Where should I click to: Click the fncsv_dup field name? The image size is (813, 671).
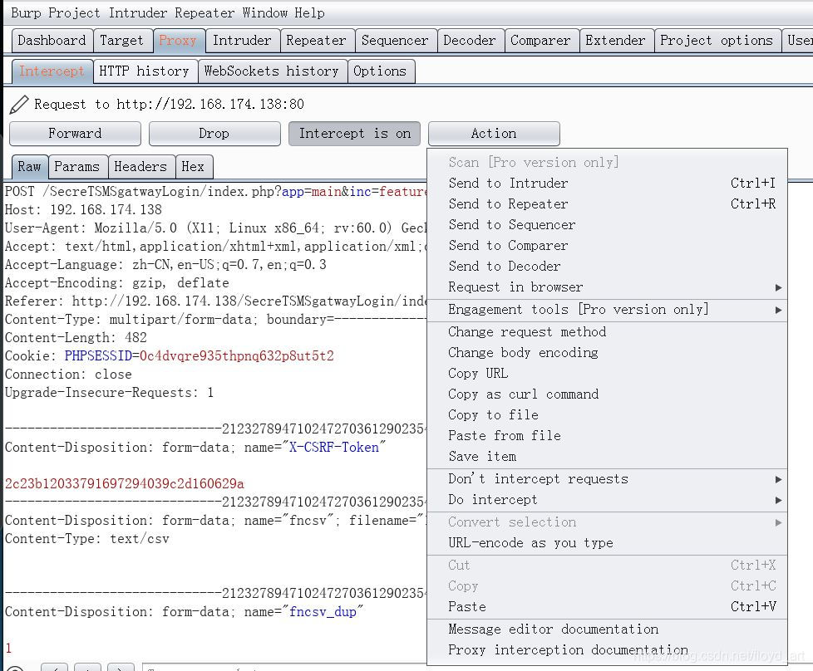pos(323,612)
